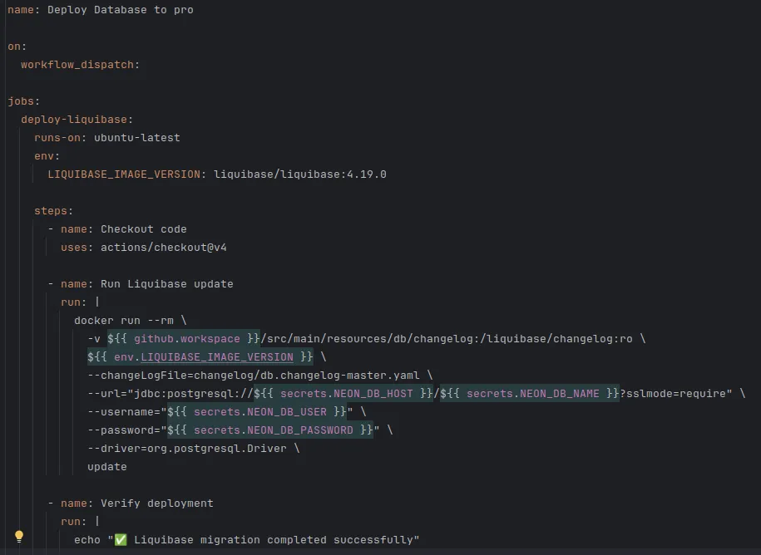The width and height of the screenshot is (761, 555).
Task: Click 'Liquibase migration completed successfully' text
Action: [274, 540]
